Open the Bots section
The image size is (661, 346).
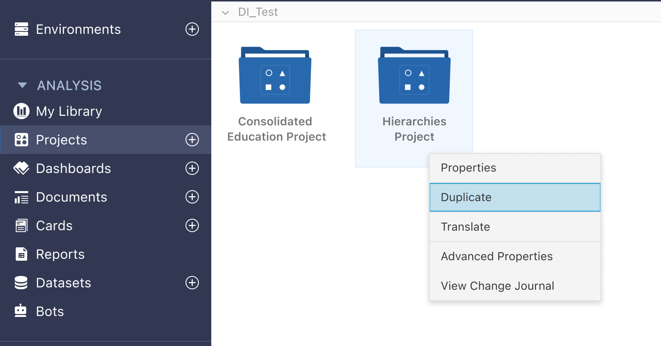pyautogui.click(x=50, y=312)
